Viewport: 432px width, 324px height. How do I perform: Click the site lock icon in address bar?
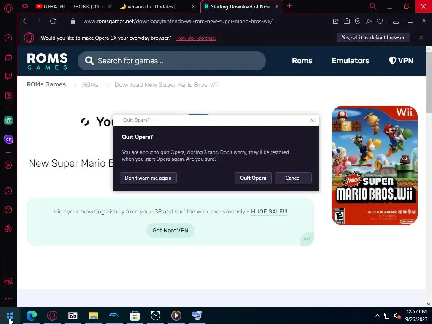point(73,21)
